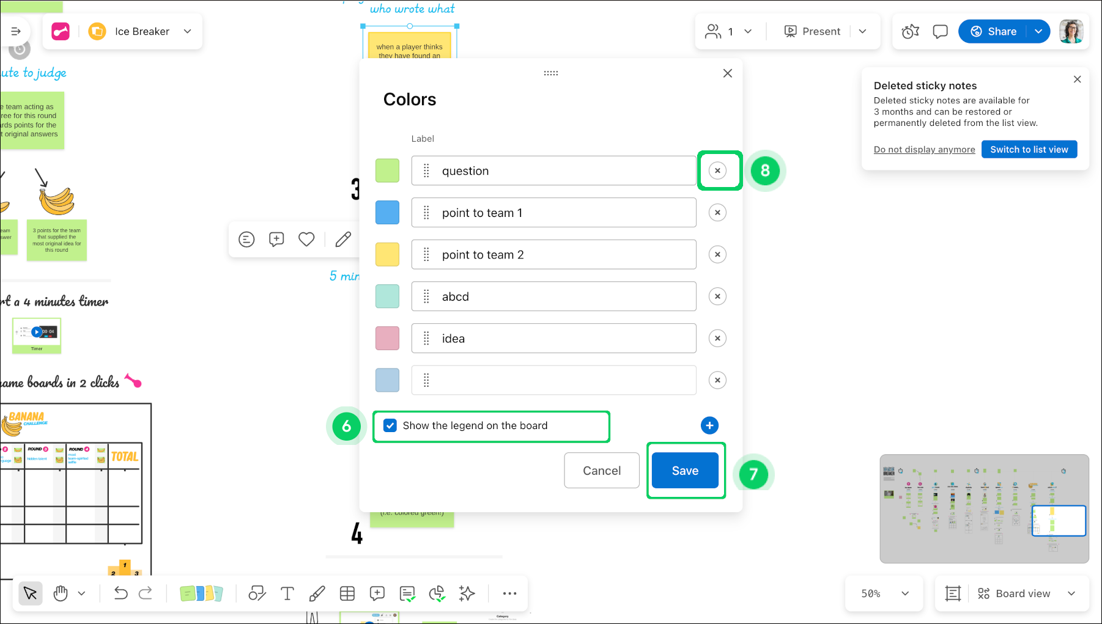Click the Undo arrow icon
Screen dimensions: 1102x624
(x=120, y=593)
